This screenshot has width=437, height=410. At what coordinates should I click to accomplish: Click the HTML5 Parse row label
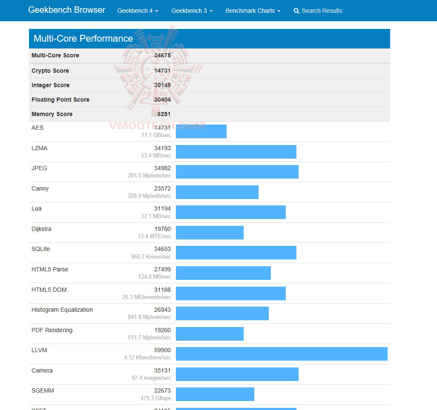click(x=49, y=269)
